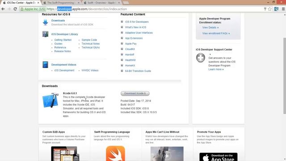Open the HomeKit link
The image size is (286, 161).
click(130, 66)
